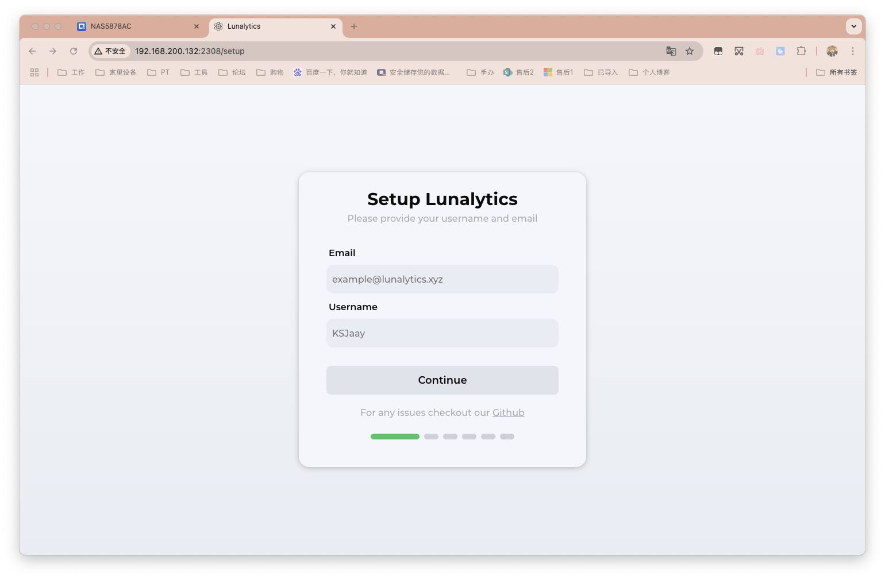Click the not-secure warning site info chip
The width and height of the screenshot is (885, 579).
point(110,51)
